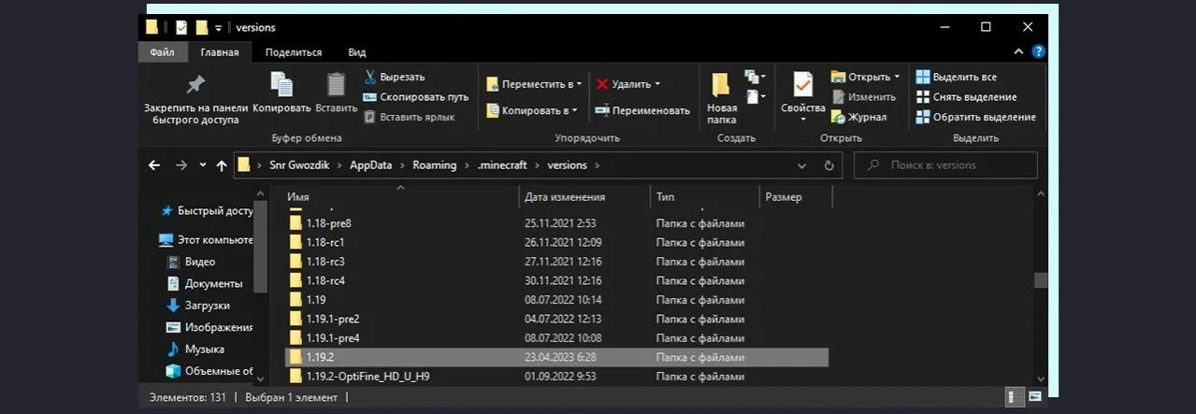Expand chevron after versions in breadcrumb

coord(597,165)
